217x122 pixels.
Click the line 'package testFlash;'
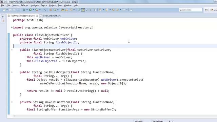(x=28, y=20)
